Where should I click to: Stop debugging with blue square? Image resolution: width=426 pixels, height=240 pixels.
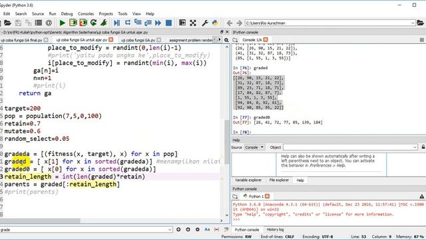[168, 23]
